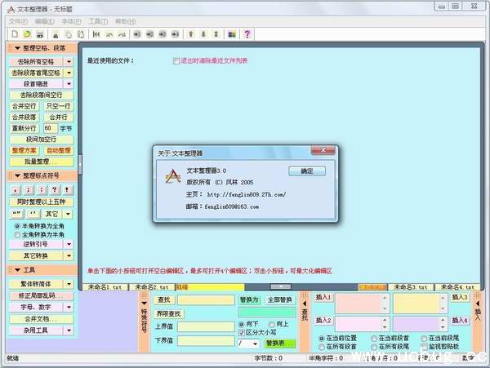Click the purple question mark help icon
This screenshot has width=490, height=368.
click(x=247, y=34)
